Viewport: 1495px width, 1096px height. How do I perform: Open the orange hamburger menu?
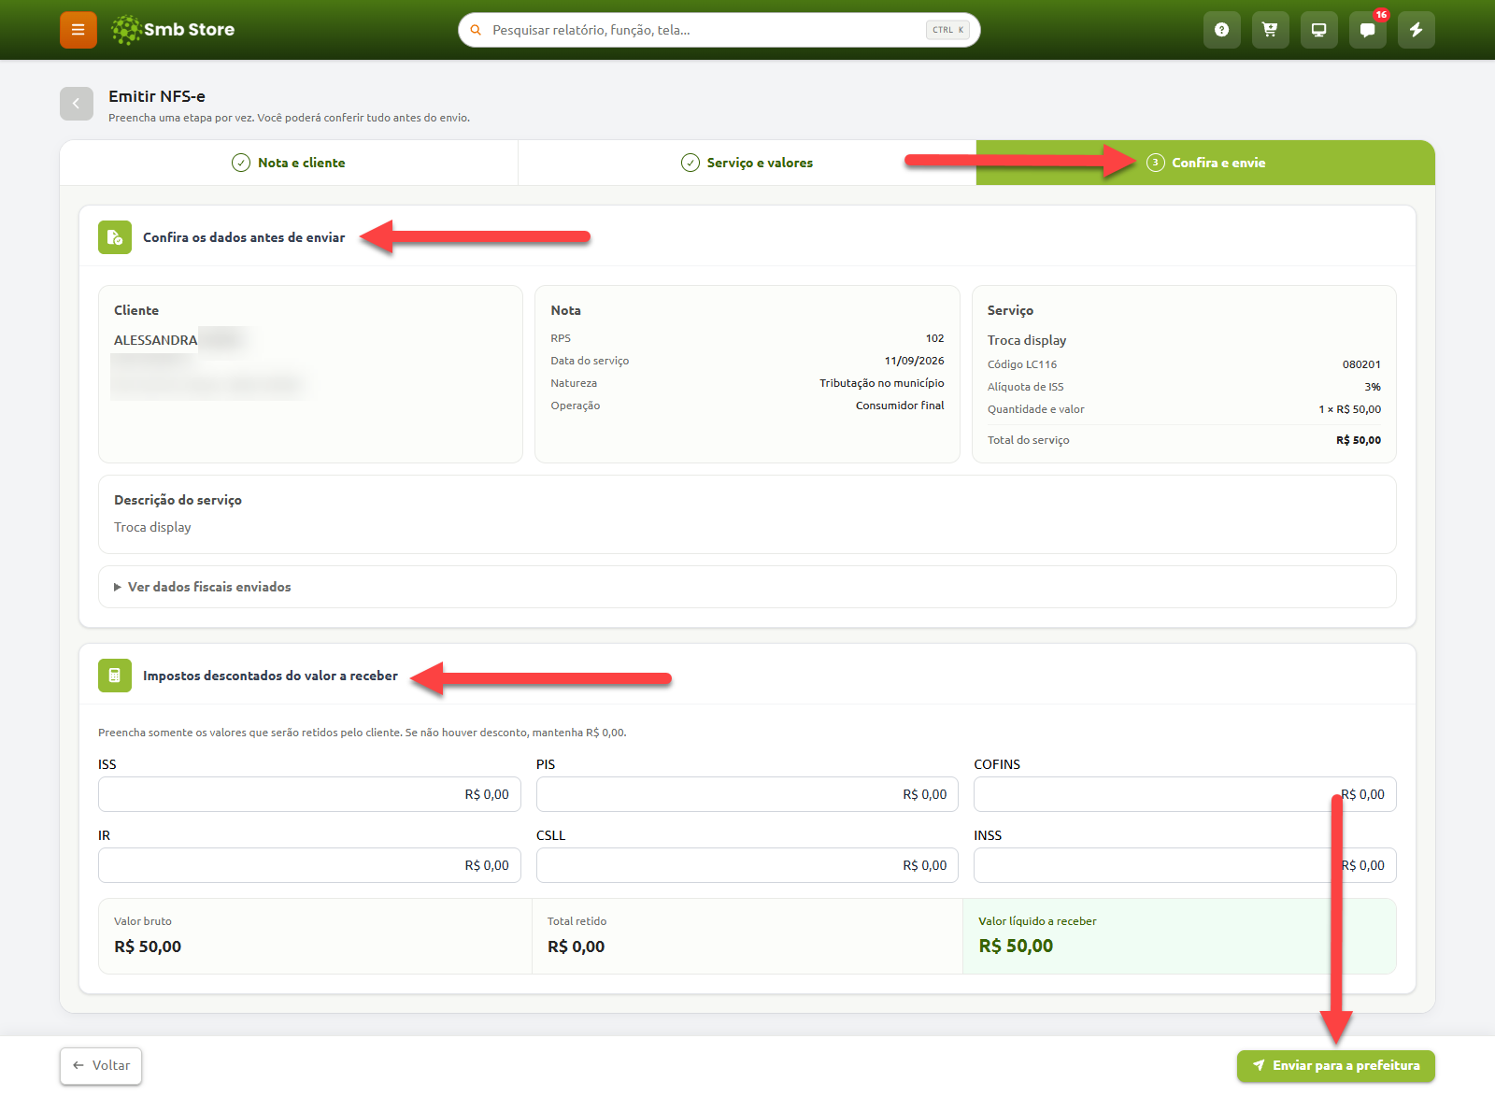78,30
